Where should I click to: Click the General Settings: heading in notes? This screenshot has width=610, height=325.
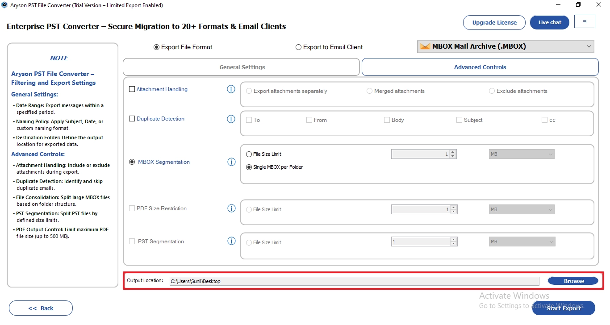tap(34, 94)
